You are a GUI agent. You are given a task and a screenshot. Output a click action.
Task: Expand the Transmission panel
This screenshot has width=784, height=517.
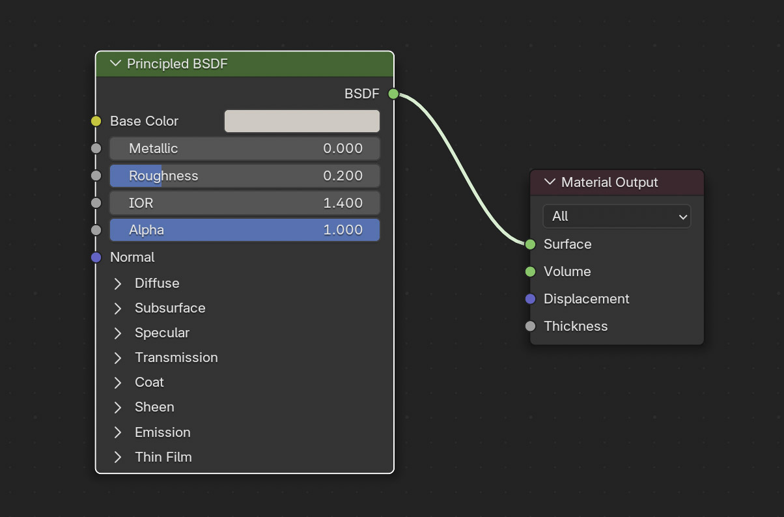coord(118,357)
